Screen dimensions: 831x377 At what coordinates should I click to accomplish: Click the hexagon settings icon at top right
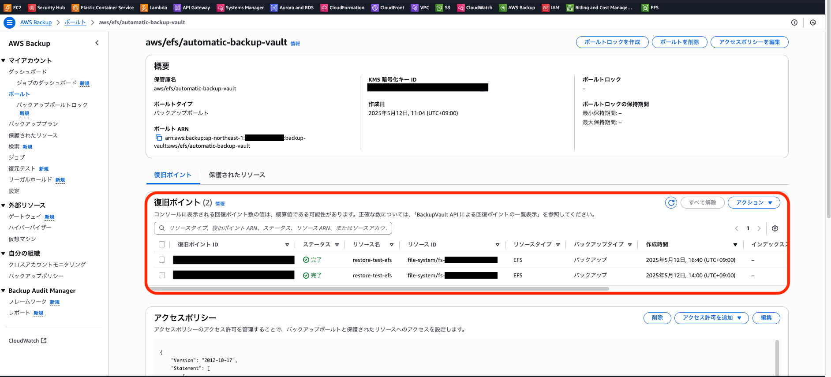click(813, 22)
